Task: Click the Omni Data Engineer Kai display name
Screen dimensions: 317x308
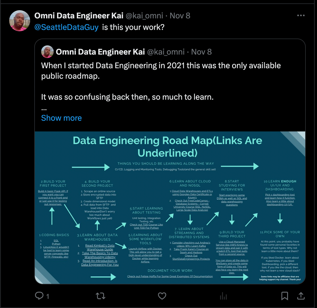Action: [79, 15]
